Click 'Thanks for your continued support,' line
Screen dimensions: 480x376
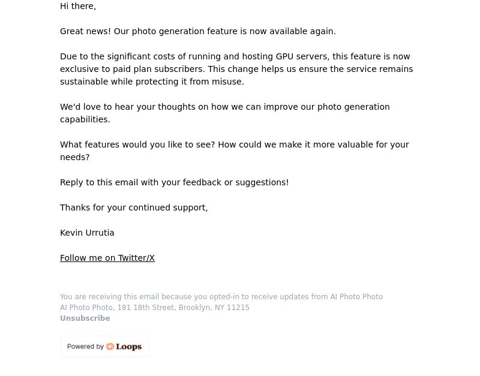(x=134, y=207)
